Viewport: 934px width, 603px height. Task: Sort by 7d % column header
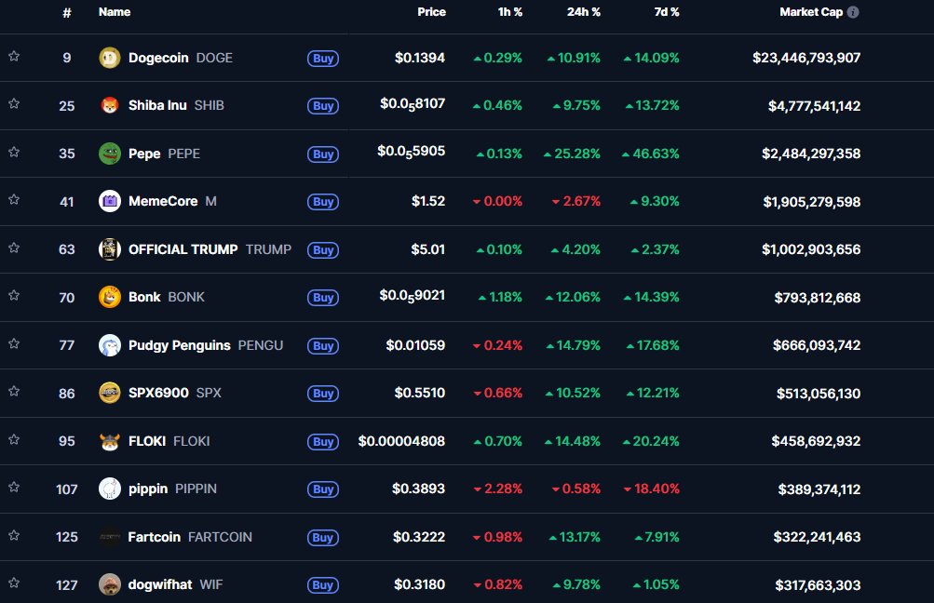click(x=667, y=12)
